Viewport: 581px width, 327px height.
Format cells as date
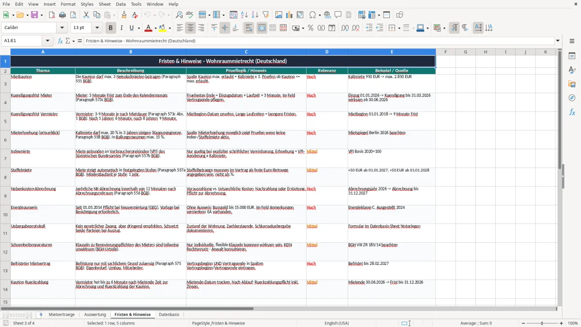(x=332, y=28)
